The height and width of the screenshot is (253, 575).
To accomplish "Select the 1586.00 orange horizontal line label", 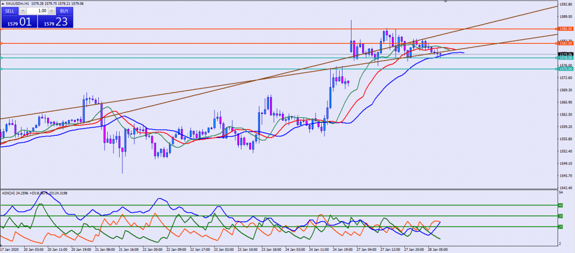I will pyautogui.click(x=565, y=29).
